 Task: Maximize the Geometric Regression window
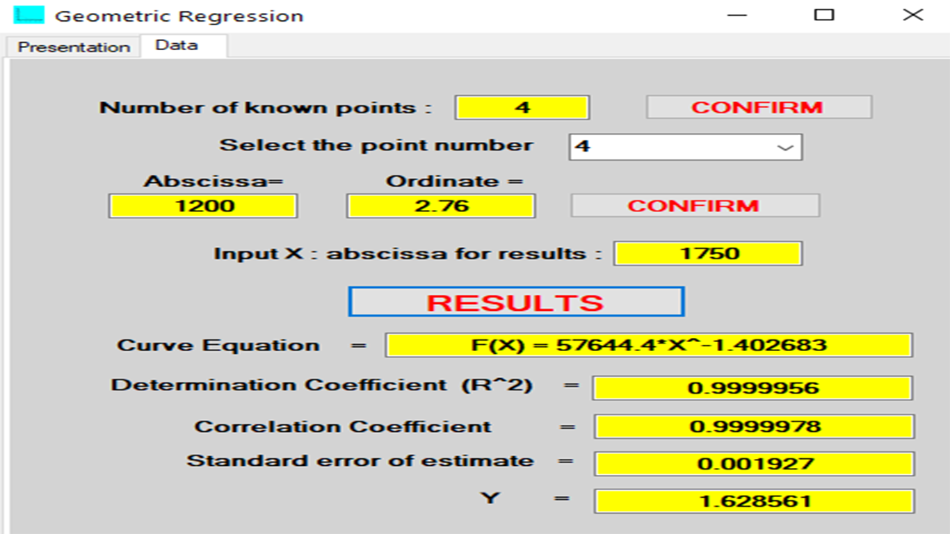824,15
